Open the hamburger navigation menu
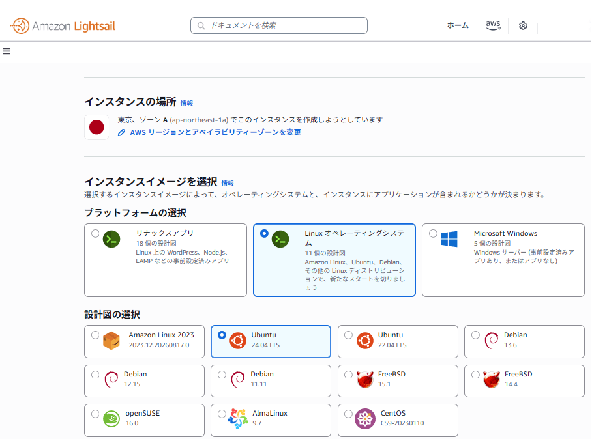 click(7, 51)
